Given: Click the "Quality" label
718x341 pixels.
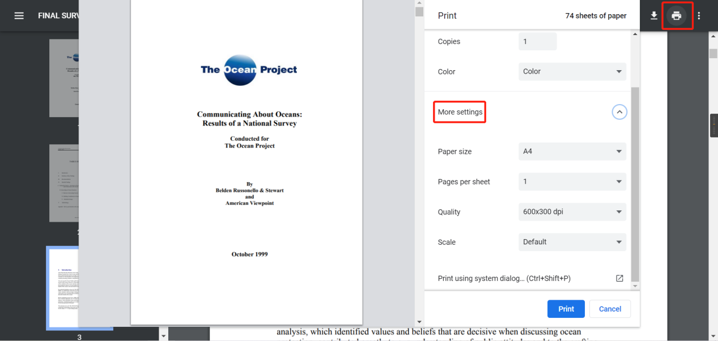Looking at the screenshot, I should tap(449, 212).
